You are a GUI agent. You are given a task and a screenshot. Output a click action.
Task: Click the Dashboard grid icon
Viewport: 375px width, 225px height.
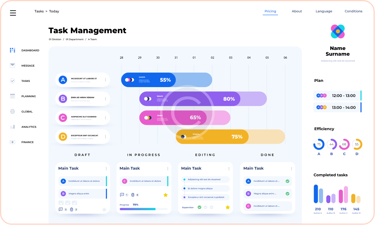(12, 50)
